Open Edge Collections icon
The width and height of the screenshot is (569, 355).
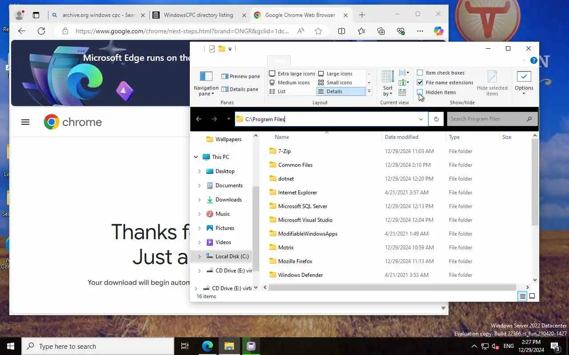(x=381, y=31)
